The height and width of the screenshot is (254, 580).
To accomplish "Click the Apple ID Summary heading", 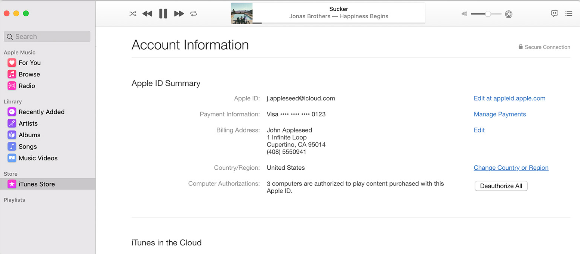I will (x=166, y=84).
